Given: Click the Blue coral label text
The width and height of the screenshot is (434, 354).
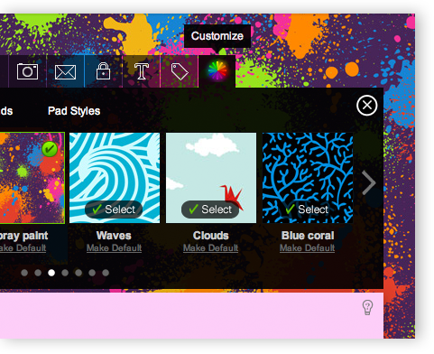Looking at the screenshot, I should click(x=308, y=236).
